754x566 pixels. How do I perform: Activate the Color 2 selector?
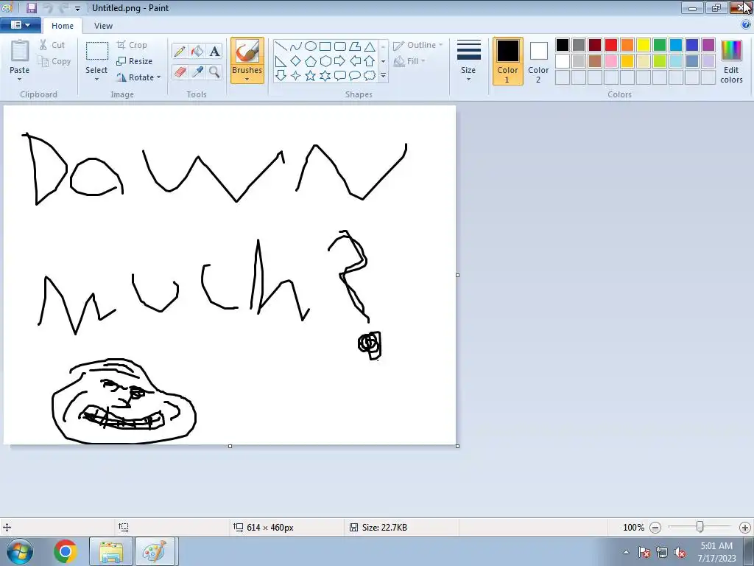[x=538, y=61]
